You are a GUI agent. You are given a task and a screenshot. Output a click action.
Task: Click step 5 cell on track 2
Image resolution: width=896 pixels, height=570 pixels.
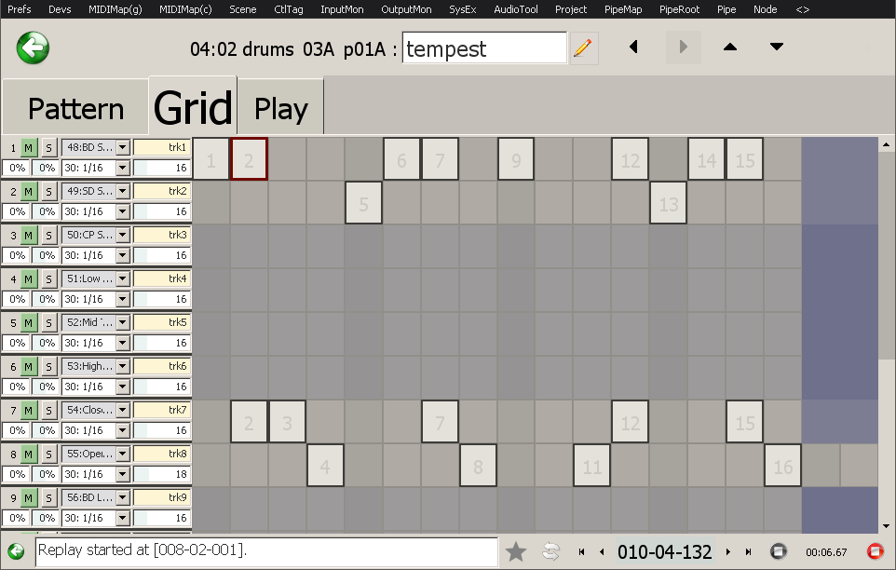point(363,203)
